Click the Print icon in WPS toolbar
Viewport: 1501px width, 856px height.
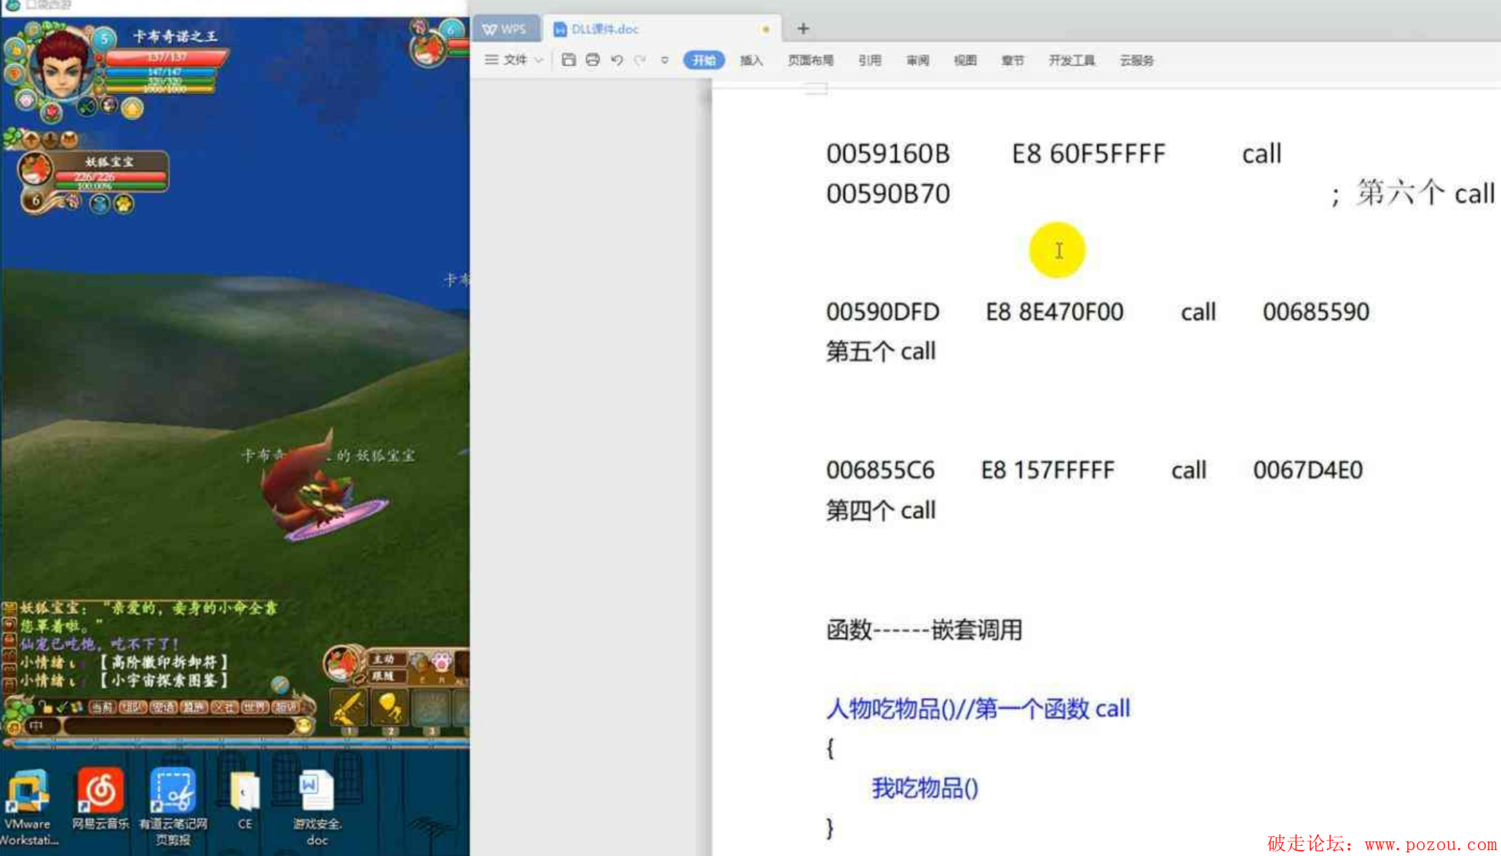pyautogui.click(x=593, y=60)
